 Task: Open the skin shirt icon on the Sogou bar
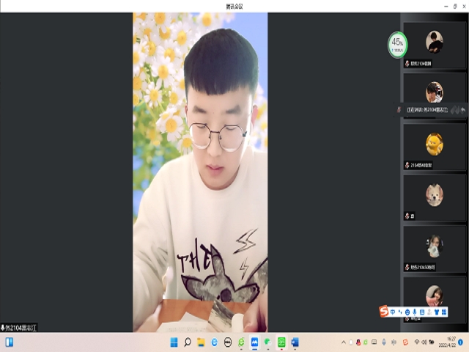(437, 312)
